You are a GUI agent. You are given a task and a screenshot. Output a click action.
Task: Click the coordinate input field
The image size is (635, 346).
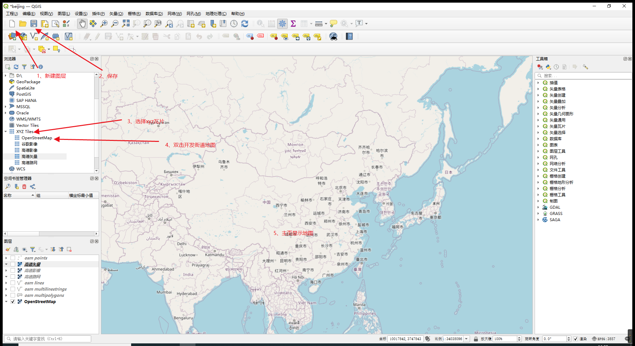click(x=405, y=339)
